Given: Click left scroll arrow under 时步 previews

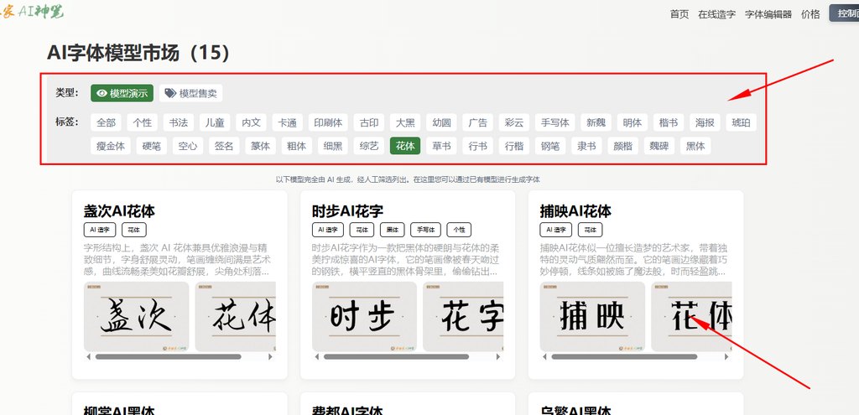Looking at the screenshot, I should [x=316, y=356].
